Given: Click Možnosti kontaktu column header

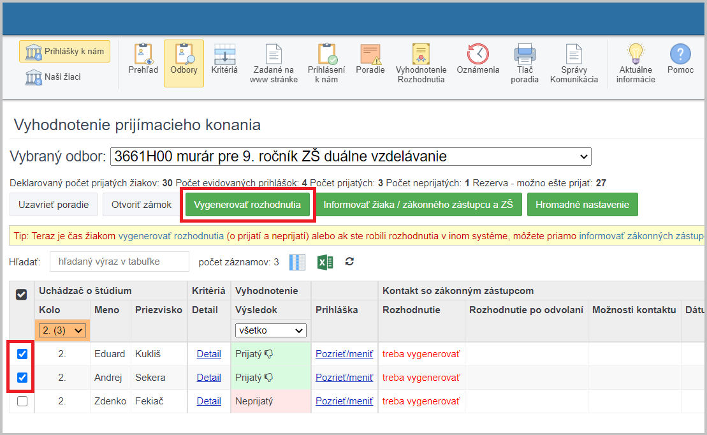Looking at the screenshot, I should (x=634, y=310).
